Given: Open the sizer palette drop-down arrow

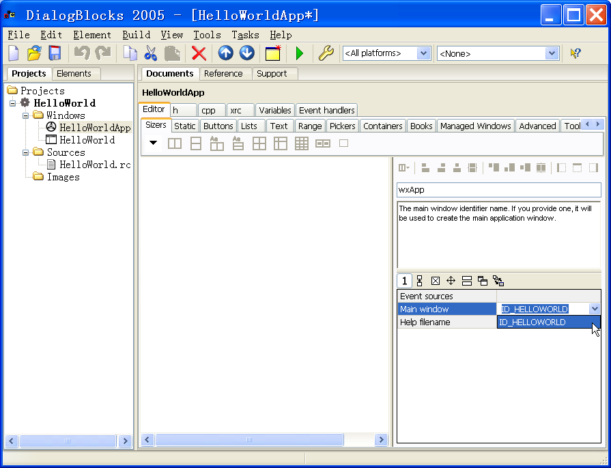Looking at the screenshot, I should click(153, 143).
